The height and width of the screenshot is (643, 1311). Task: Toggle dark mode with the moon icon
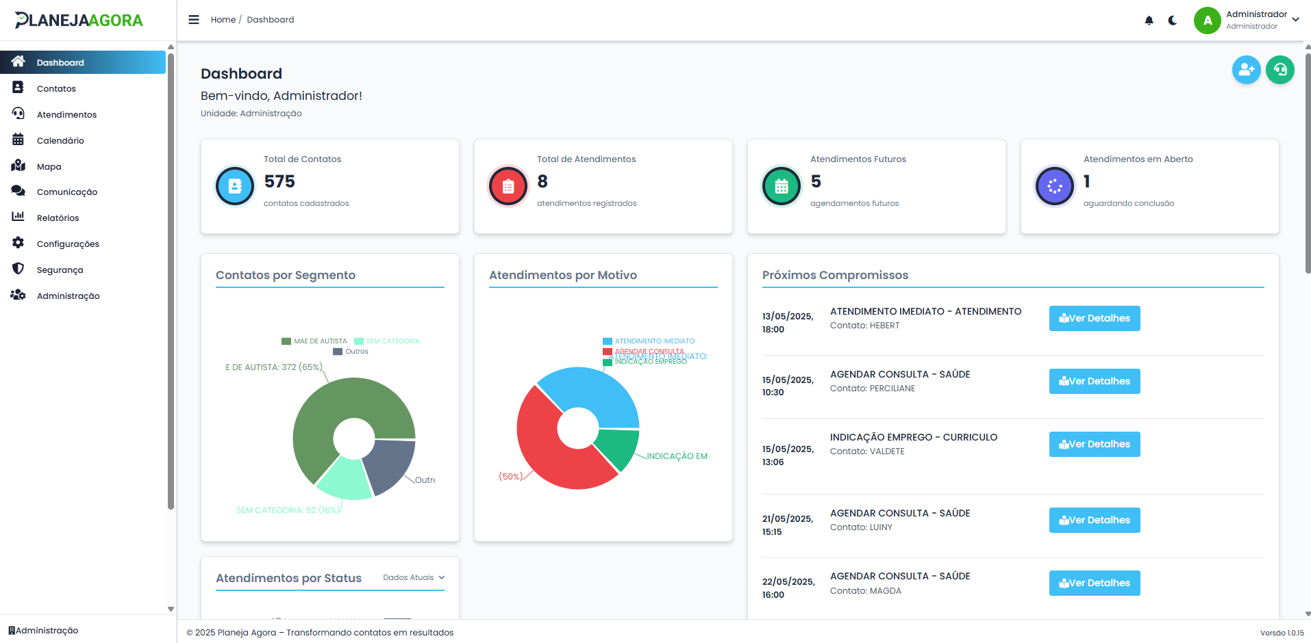click(x=1173, y=20)
